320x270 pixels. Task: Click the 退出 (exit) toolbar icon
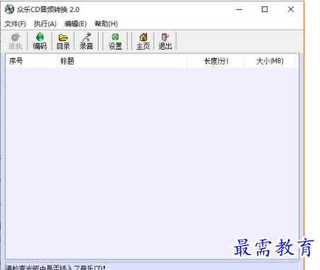point(165,41)
